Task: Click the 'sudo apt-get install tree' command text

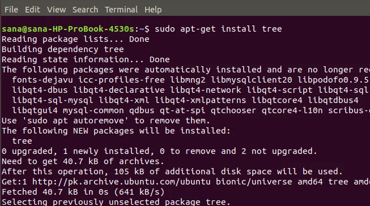Action: (x=218, y=29)
